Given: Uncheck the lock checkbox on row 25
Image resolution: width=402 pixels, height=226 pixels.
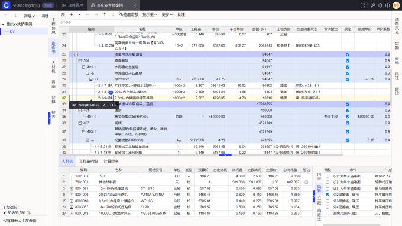Looking at the screenshot, I should coord(348,54).
